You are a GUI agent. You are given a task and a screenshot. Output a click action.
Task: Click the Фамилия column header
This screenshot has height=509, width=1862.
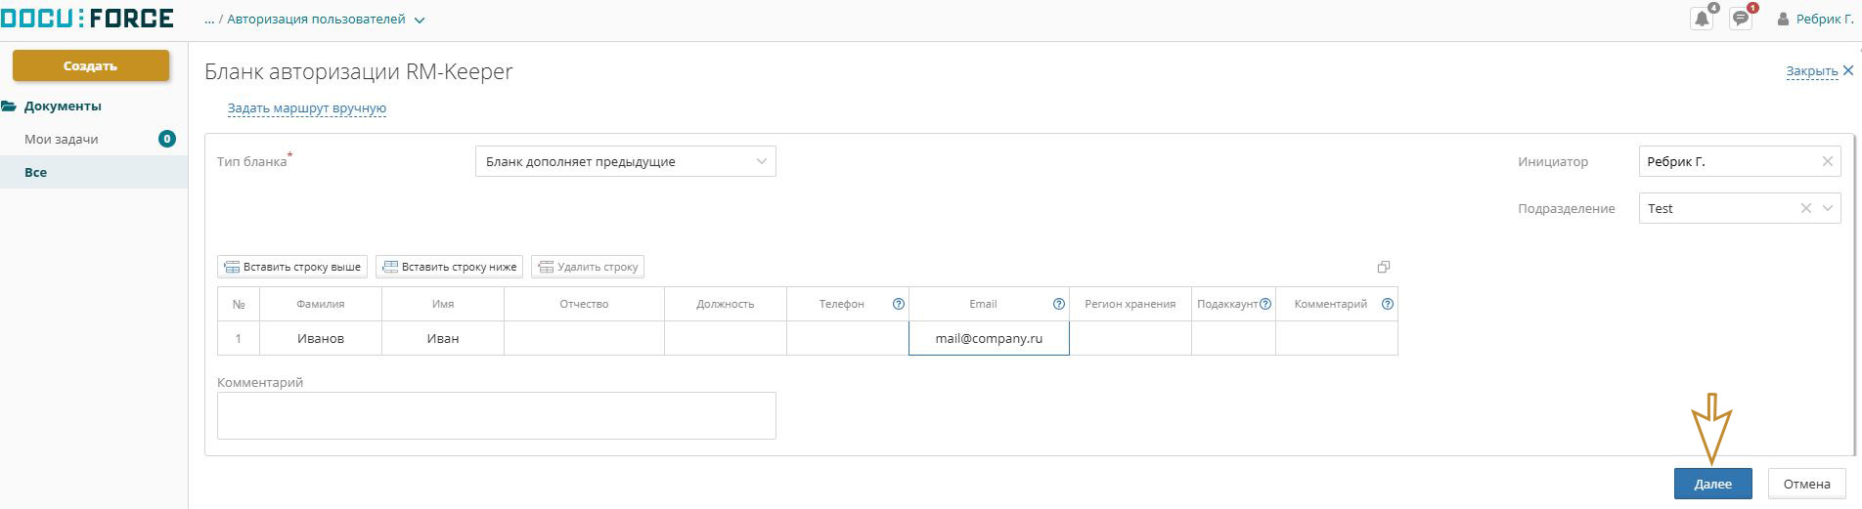click(x=321, y=304)
